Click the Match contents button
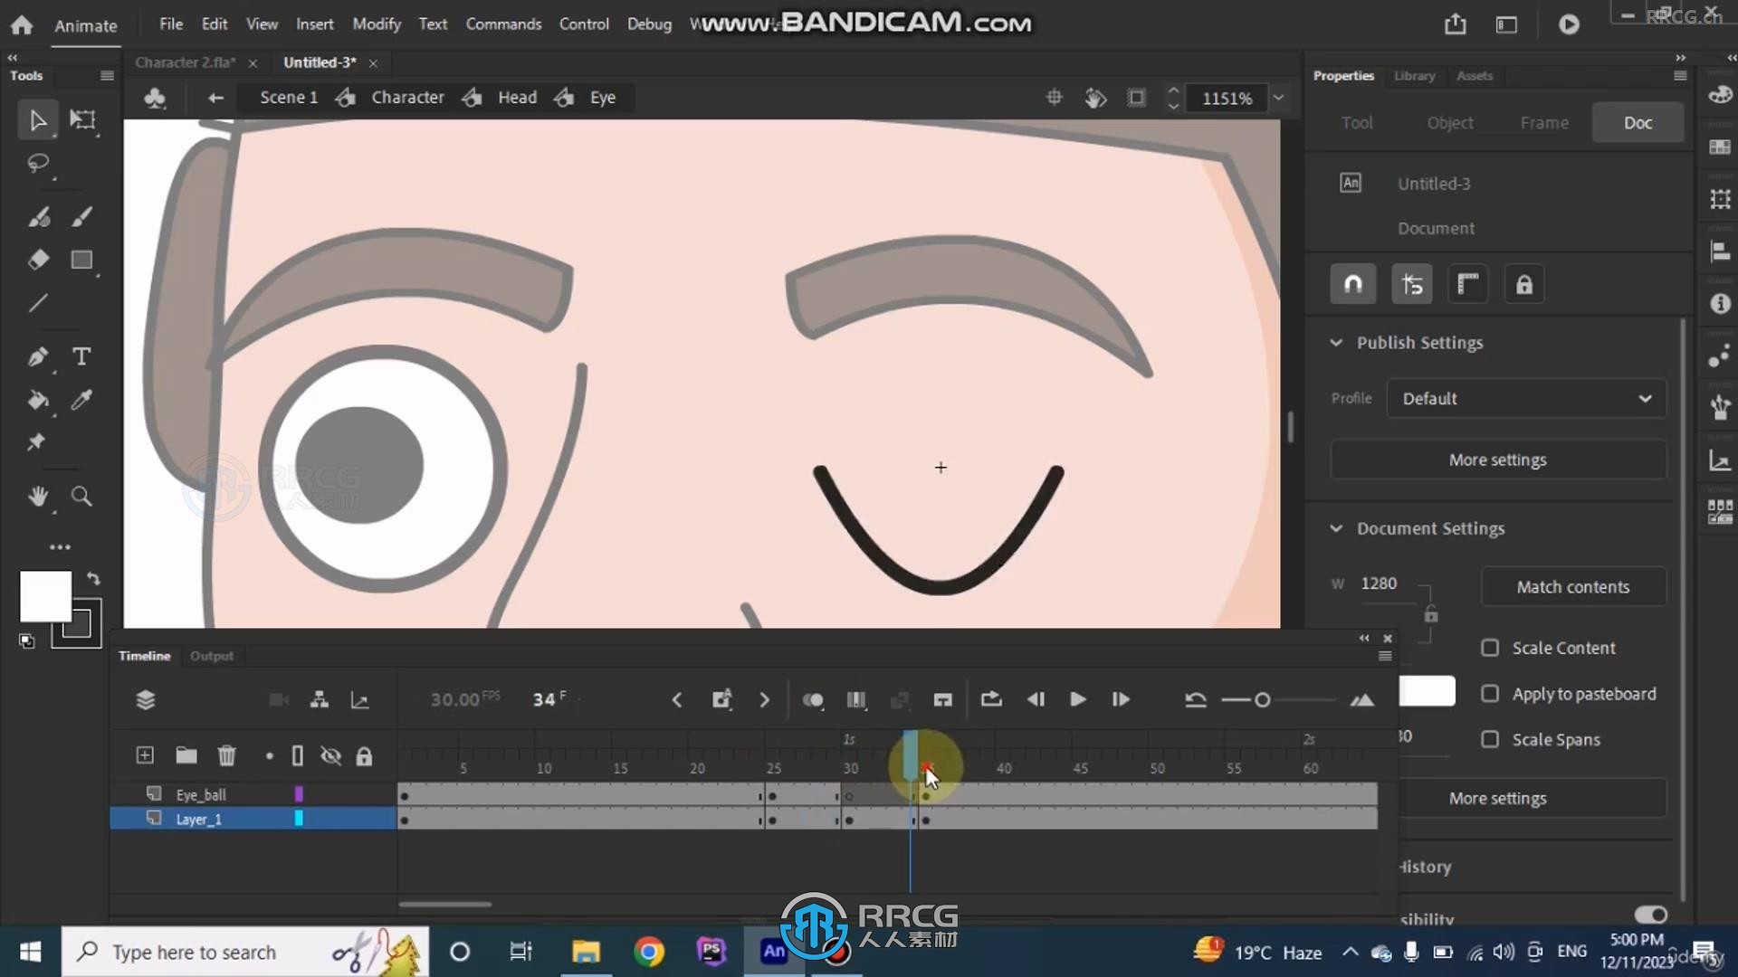The width and height of the screenshot is (1738, 977). coord(1573,587)
